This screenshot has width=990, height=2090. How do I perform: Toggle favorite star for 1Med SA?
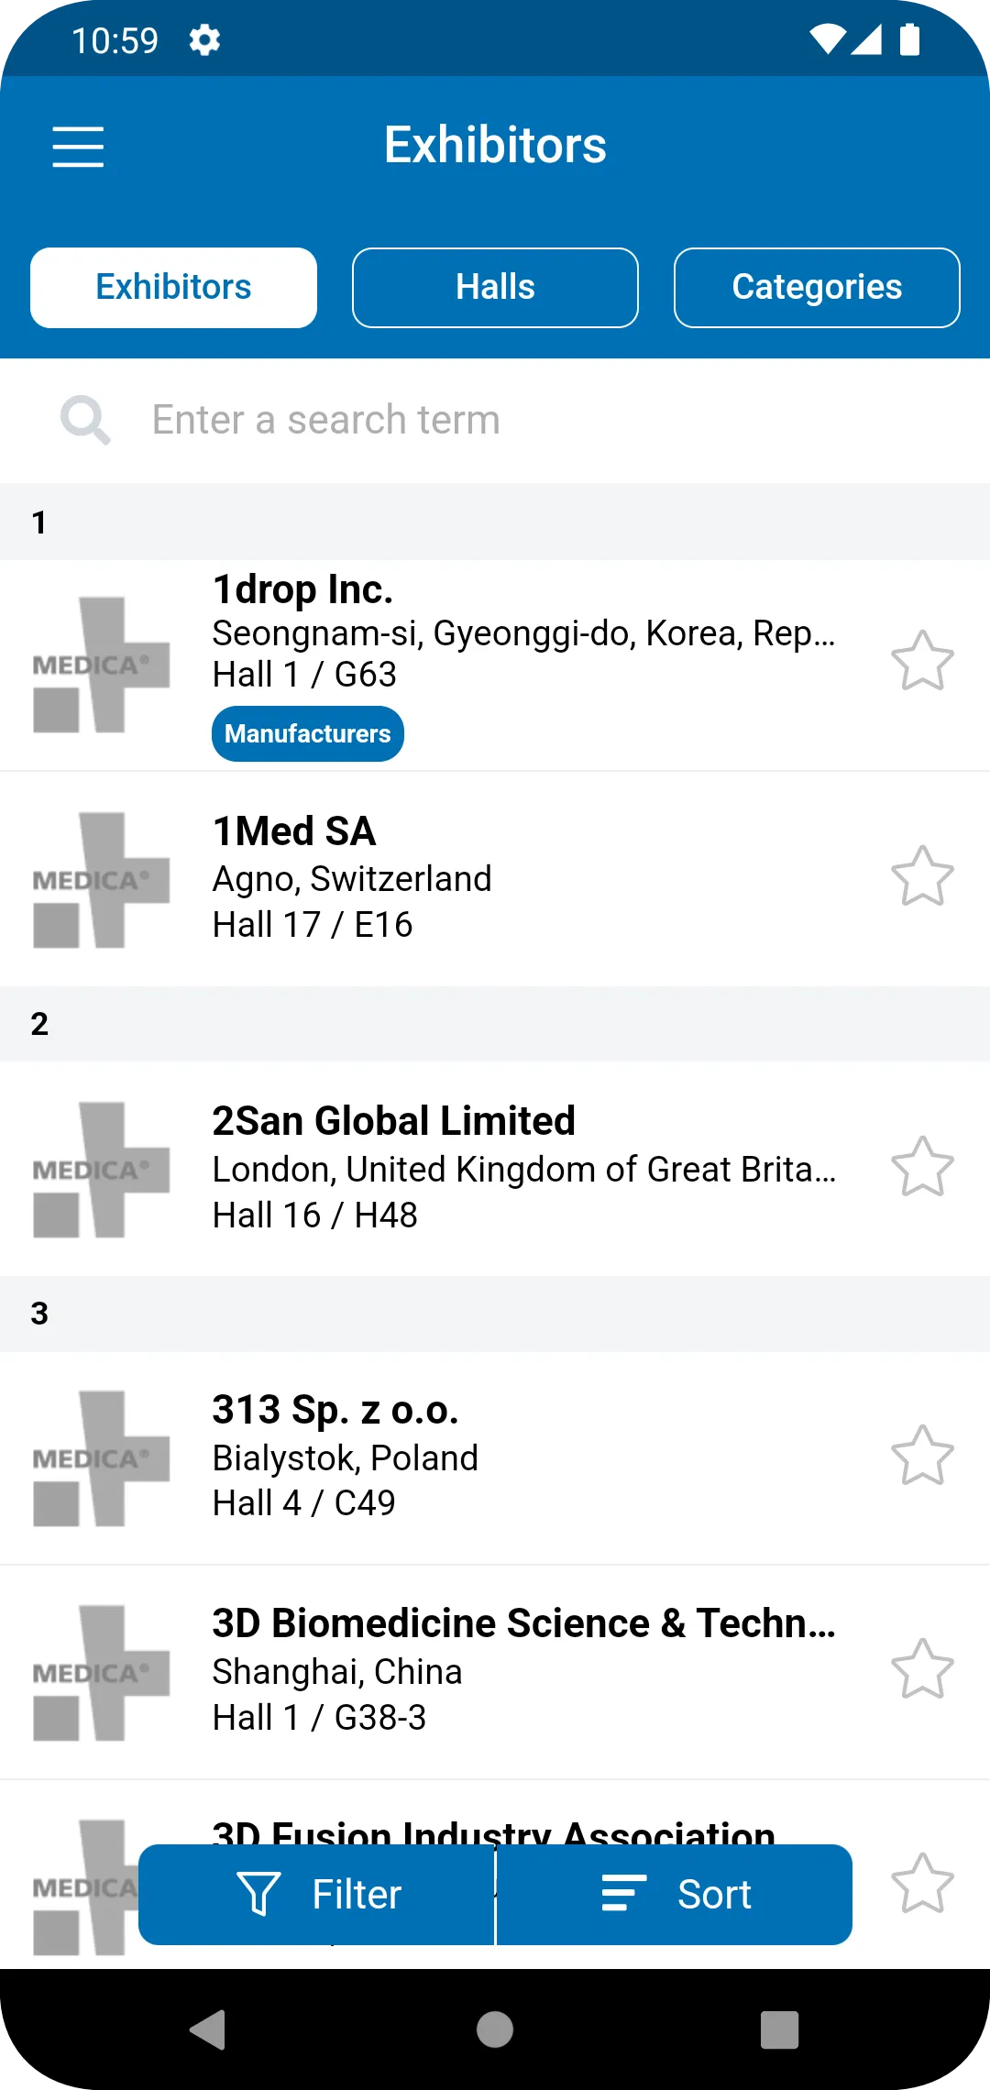pos(922,876)
